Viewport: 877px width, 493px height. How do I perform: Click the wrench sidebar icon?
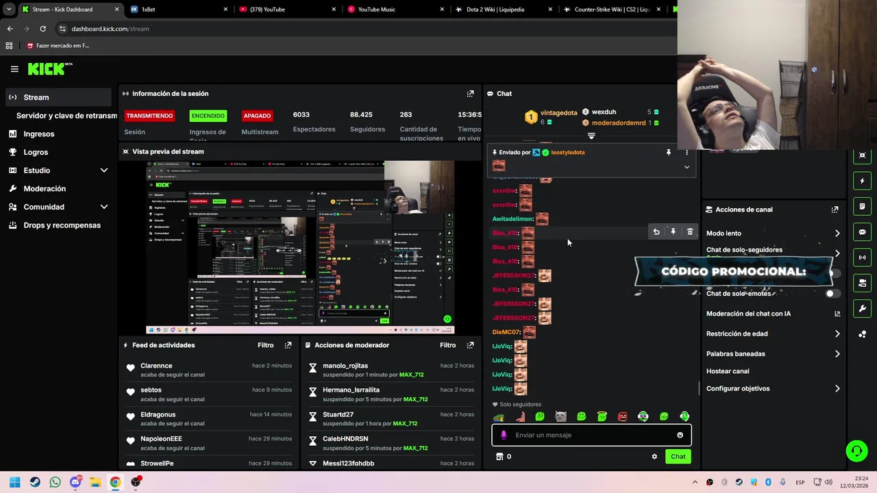(x=862, y=308)
